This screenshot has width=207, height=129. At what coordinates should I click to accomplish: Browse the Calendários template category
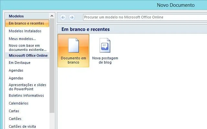tap(18, 103)
